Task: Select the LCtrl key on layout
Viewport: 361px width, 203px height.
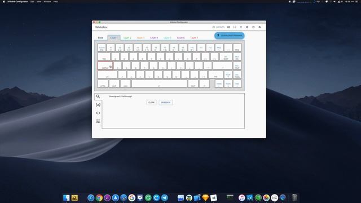Action: pos(103,84)
